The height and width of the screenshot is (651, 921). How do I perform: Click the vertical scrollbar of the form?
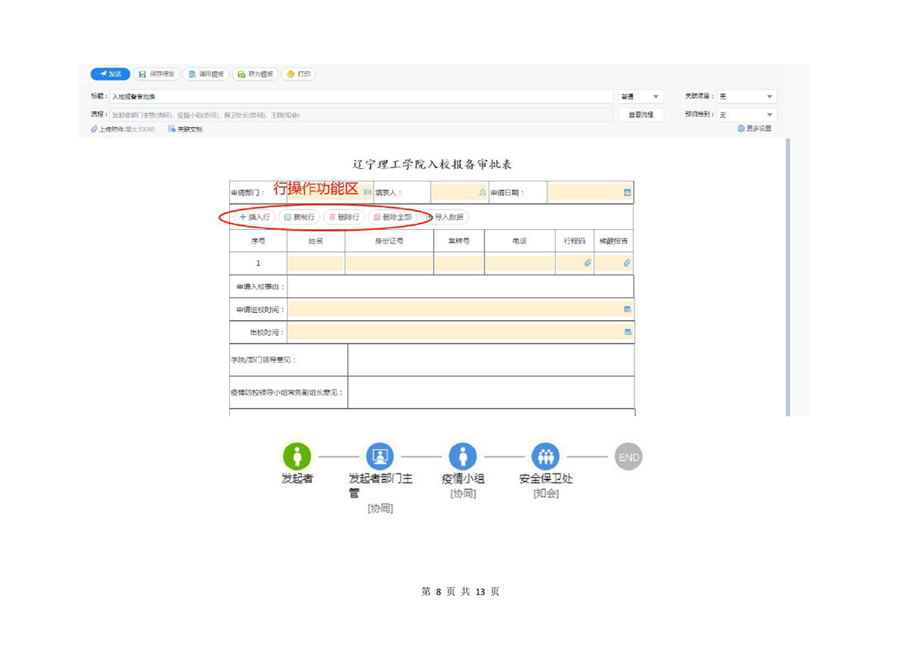[x=788, y=277]
